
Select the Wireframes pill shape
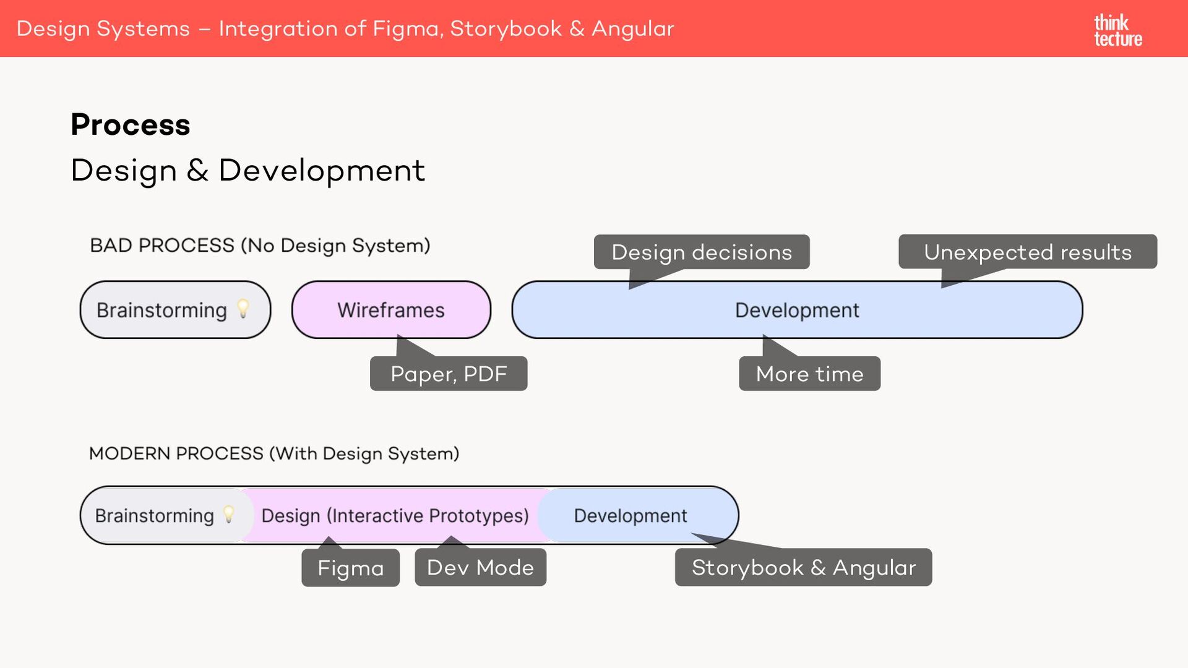[x=390, y=309]
